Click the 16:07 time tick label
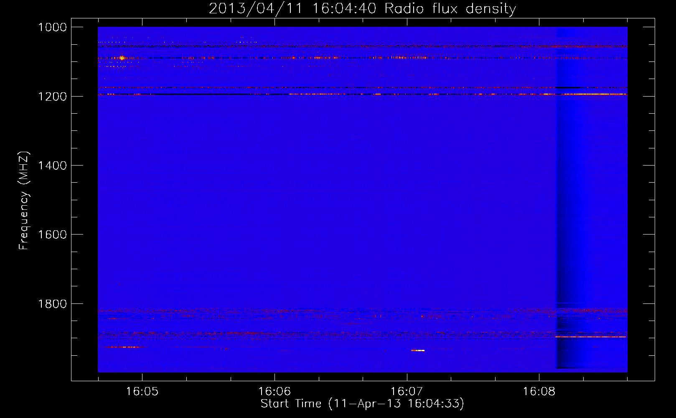 [407, 392]
